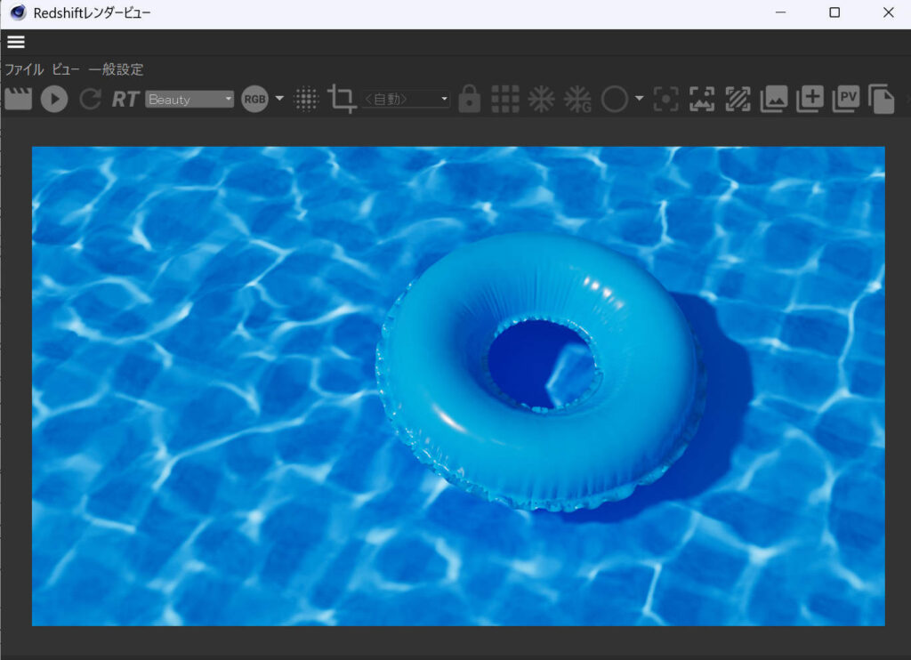Click the rendered pool float image
The image size is (911, 660).
pos(458,386)
